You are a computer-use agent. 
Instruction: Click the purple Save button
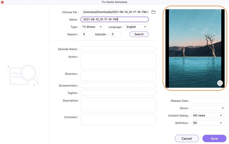pyautogui.click(x=214, y=138)
